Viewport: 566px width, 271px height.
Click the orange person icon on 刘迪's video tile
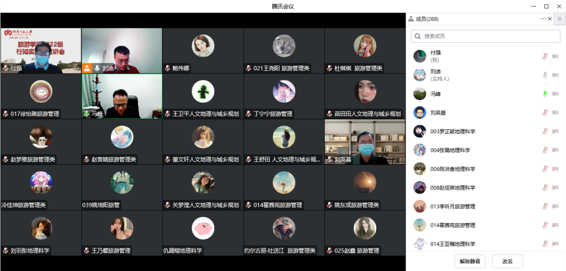[x=87, y=68]
